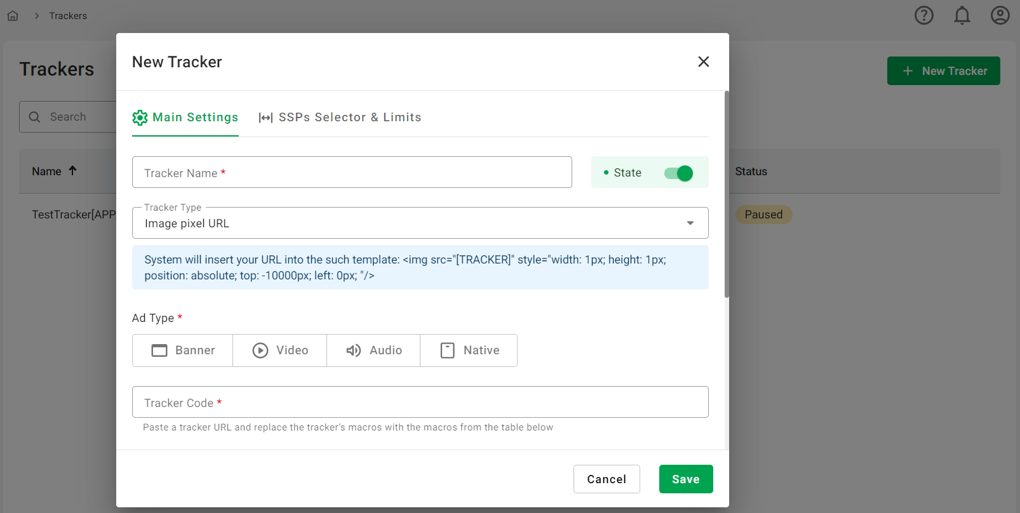Switch to SSPs Selector & Limits tab
Image resolution: width=1020 pixels, height=513 pixels.
coord(340,117)
